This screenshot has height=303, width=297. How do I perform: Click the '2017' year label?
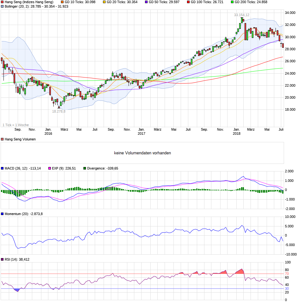pyautogui.click(x=142, y=133)
